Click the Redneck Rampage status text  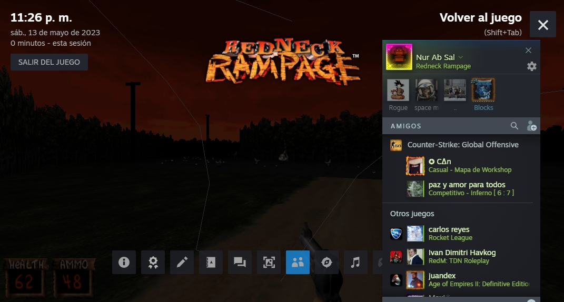tap(443, 66)
